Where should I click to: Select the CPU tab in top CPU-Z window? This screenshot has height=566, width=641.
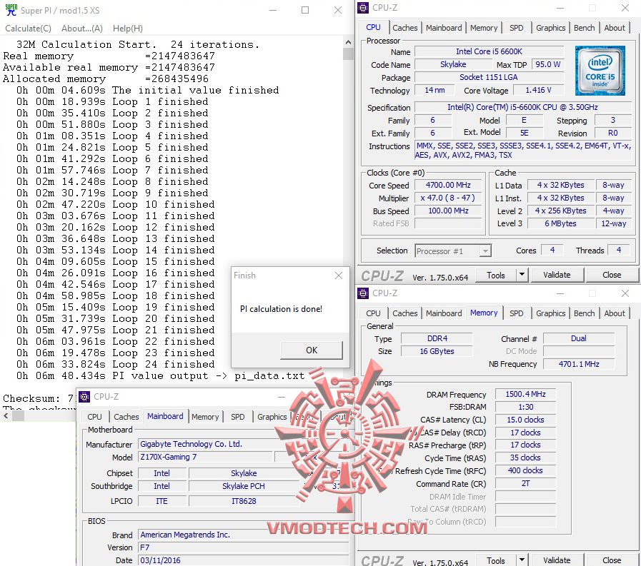[373, 27]
